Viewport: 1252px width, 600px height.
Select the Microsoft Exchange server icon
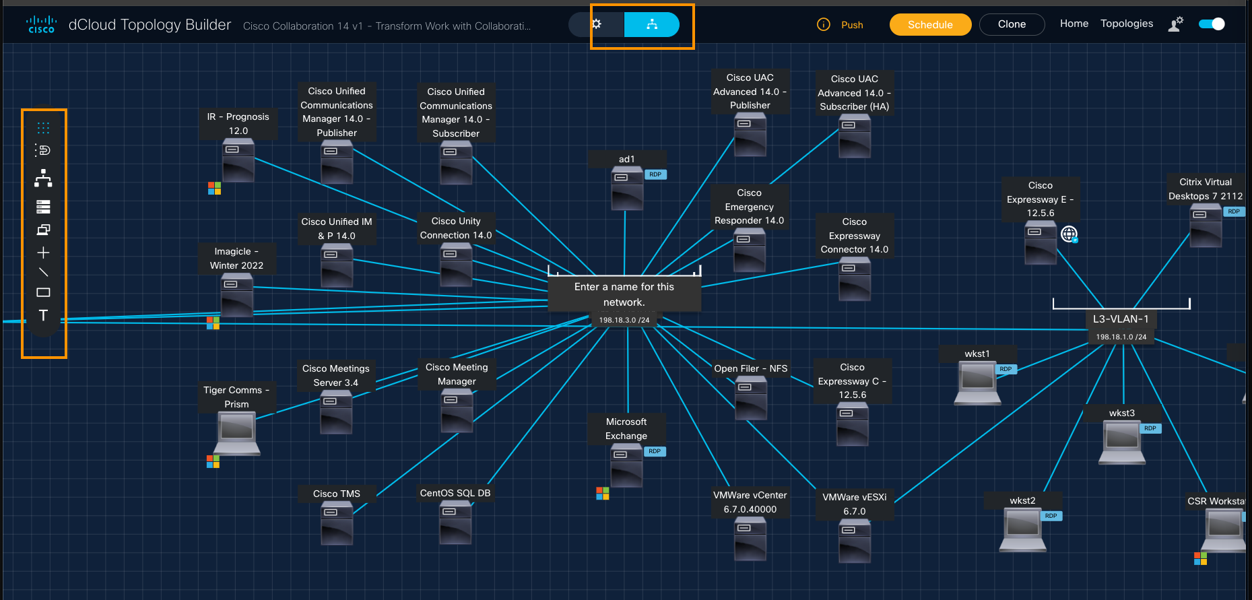[626, 465]
